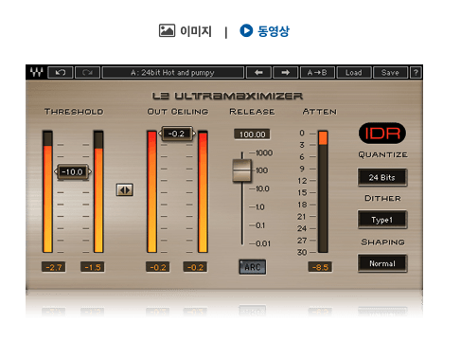Toggle the threshold/ceiling link button
Screen dimensions: 461x358
[x=124, y=189]
